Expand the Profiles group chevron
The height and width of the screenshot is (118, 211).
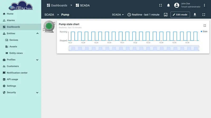pos(37,60)
